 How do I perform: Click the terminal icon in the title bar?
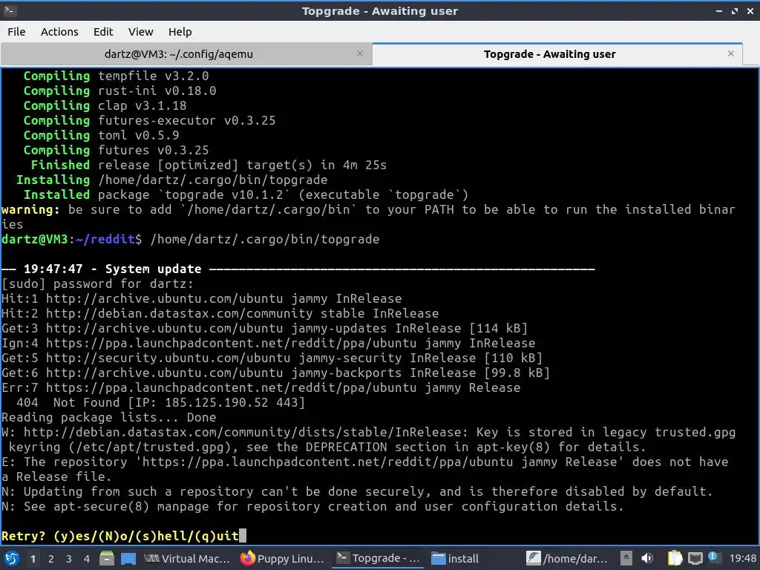pos(10,10)
